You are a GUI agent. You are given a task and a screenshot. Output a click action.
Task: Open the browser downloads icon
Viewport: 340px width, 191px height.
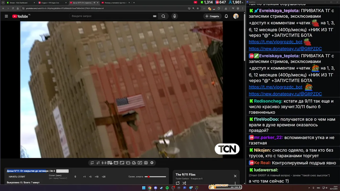coord(226,8)
